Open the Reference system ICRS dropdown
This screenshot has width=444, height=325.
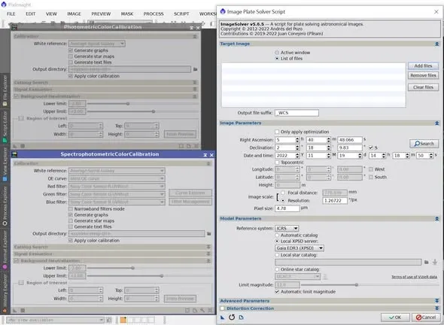click(287, 228)
